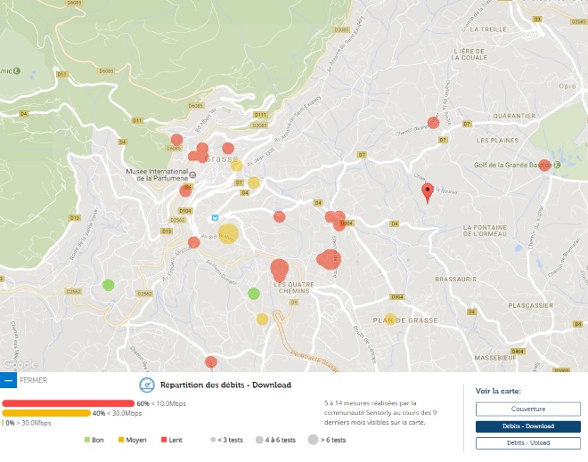Viewport: 588px width, 462px height.
Task: Click the large red circle above Les Quatre Chemins
Action: coord(279,267)
